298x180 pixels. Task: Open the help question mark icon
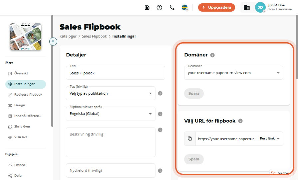pyautogui.click(x=159, y=8)
